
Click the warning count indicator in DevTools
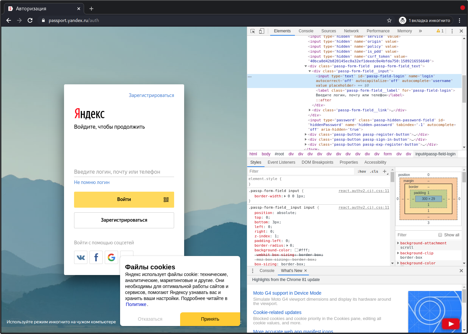tap(440, 31)
